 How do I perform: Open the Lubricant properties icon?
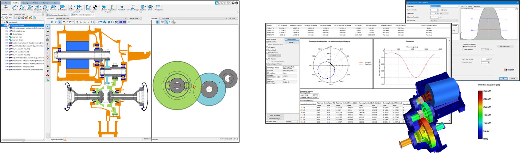[x=103, y=7]
